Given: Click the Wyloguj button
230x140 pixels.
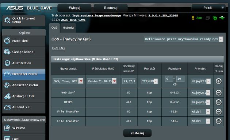Looking at the screenshot, I should tap(74, 8).
